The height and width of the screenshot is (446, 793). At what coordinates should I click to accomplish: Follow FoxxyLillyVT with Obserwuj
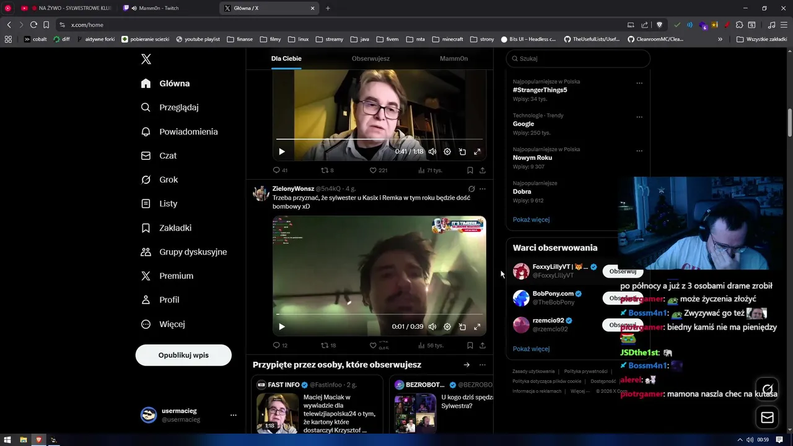(x=623, y=271)
